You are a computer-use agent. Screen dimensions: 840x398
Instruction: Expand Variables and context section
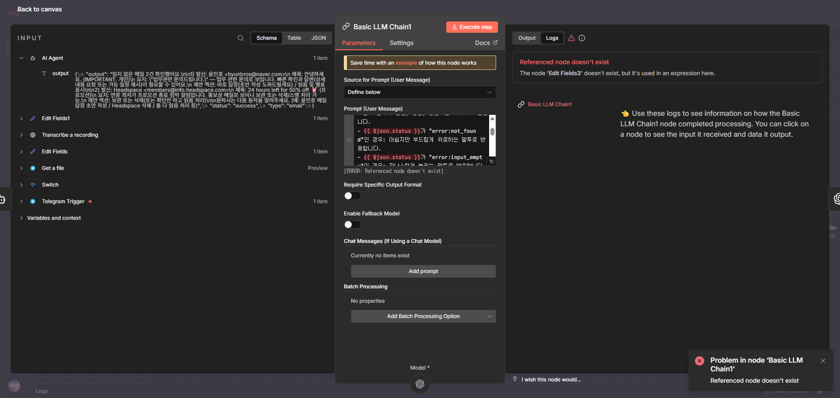(x=21, y=218)
